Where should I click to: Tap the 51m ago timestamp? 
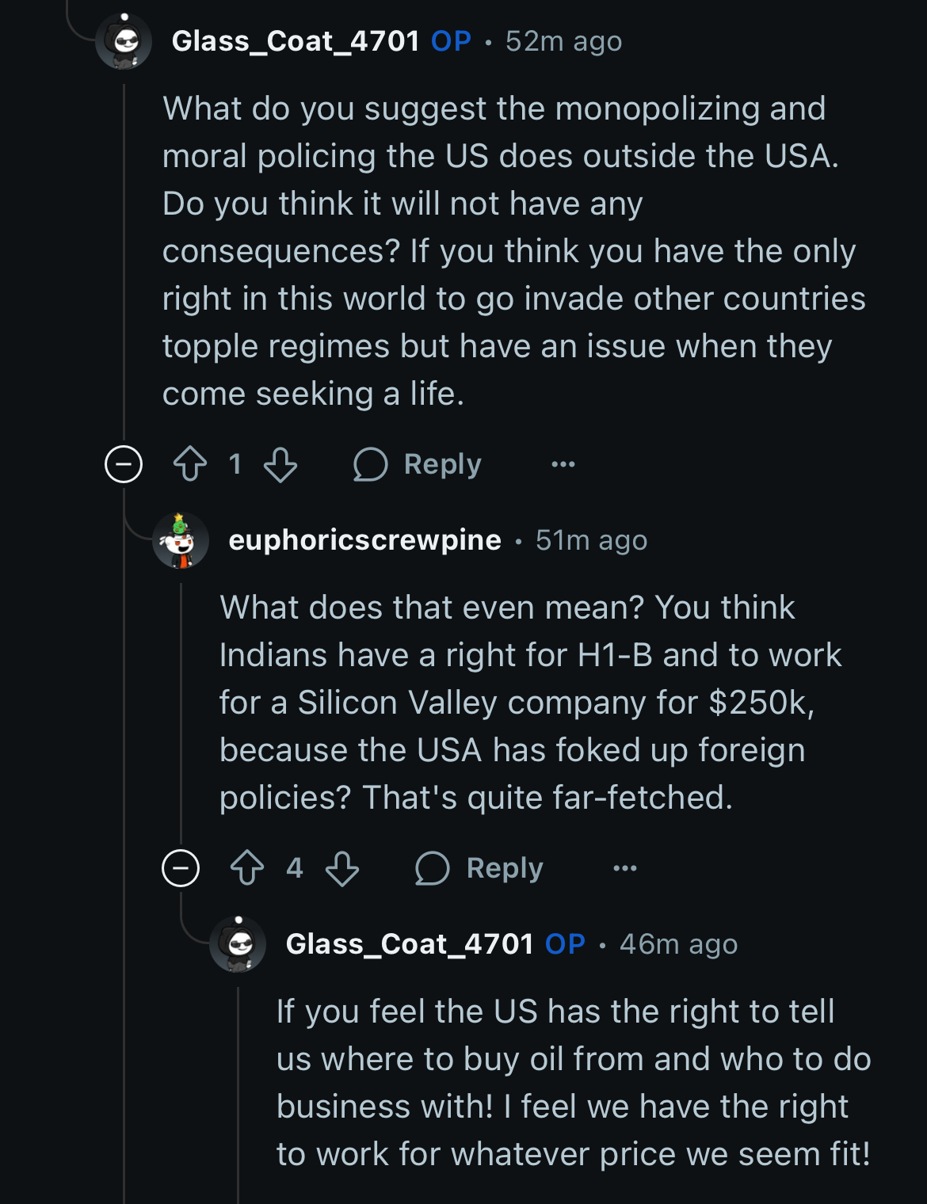[591, 540]
